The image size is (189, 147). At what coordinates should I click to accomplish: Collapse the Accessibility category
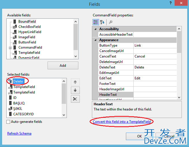click(95, 29)
